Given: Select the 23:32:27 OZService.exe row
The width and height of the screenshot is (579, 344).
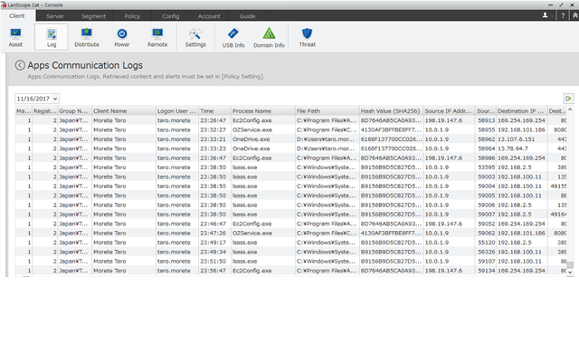Looking at the screenshot, I should 290,129.
